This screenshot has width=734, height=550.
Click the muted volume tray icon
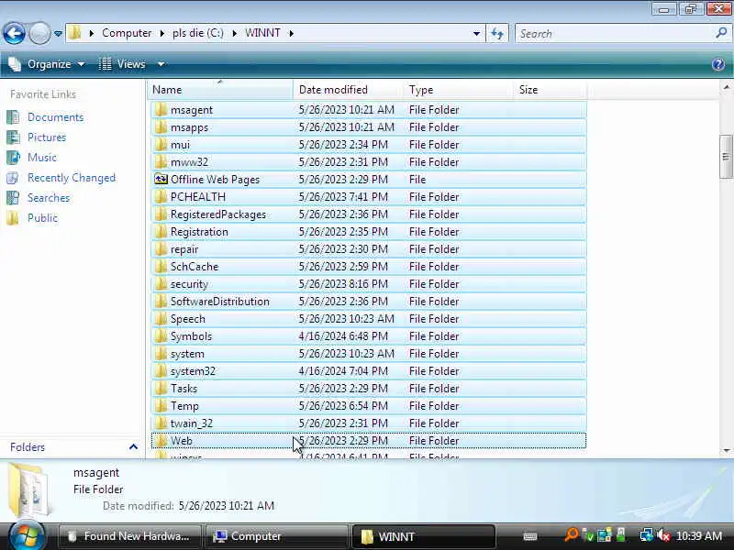click(x=663, y=536)
